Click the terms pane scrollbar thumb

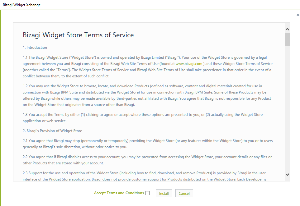tap(287, 40)
